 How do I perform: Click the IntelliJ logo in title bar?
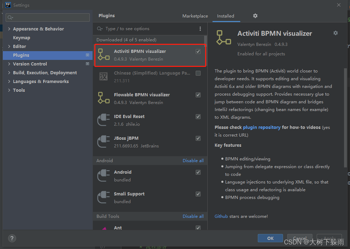click(8, 5)
